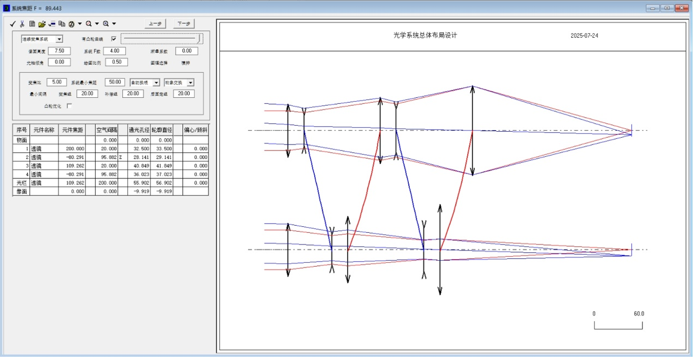This screenshot has width=693, height=359.
Task: Click the copy icon in toolbar
Action: point(62,24)
